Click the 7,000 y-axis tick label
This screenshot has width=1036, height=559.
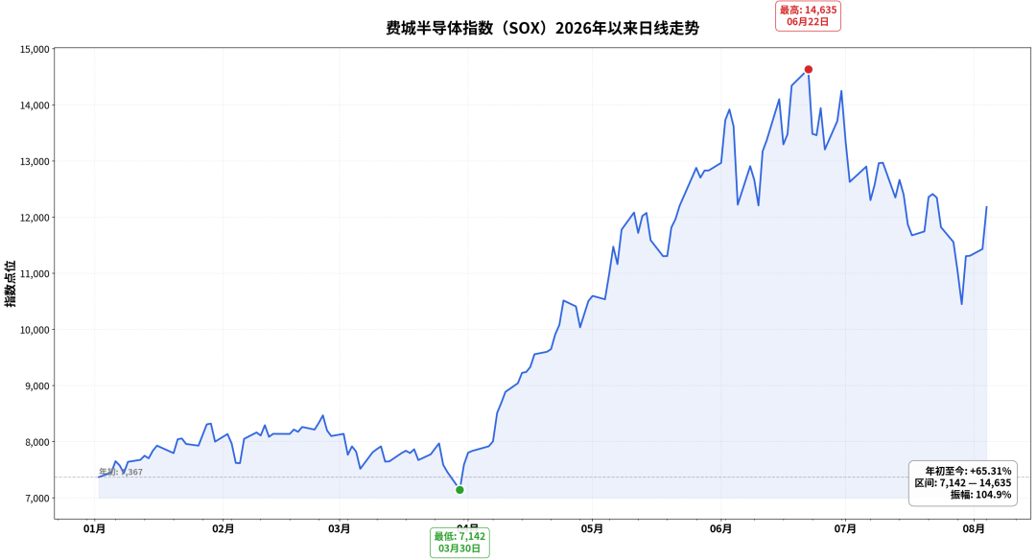37,499
